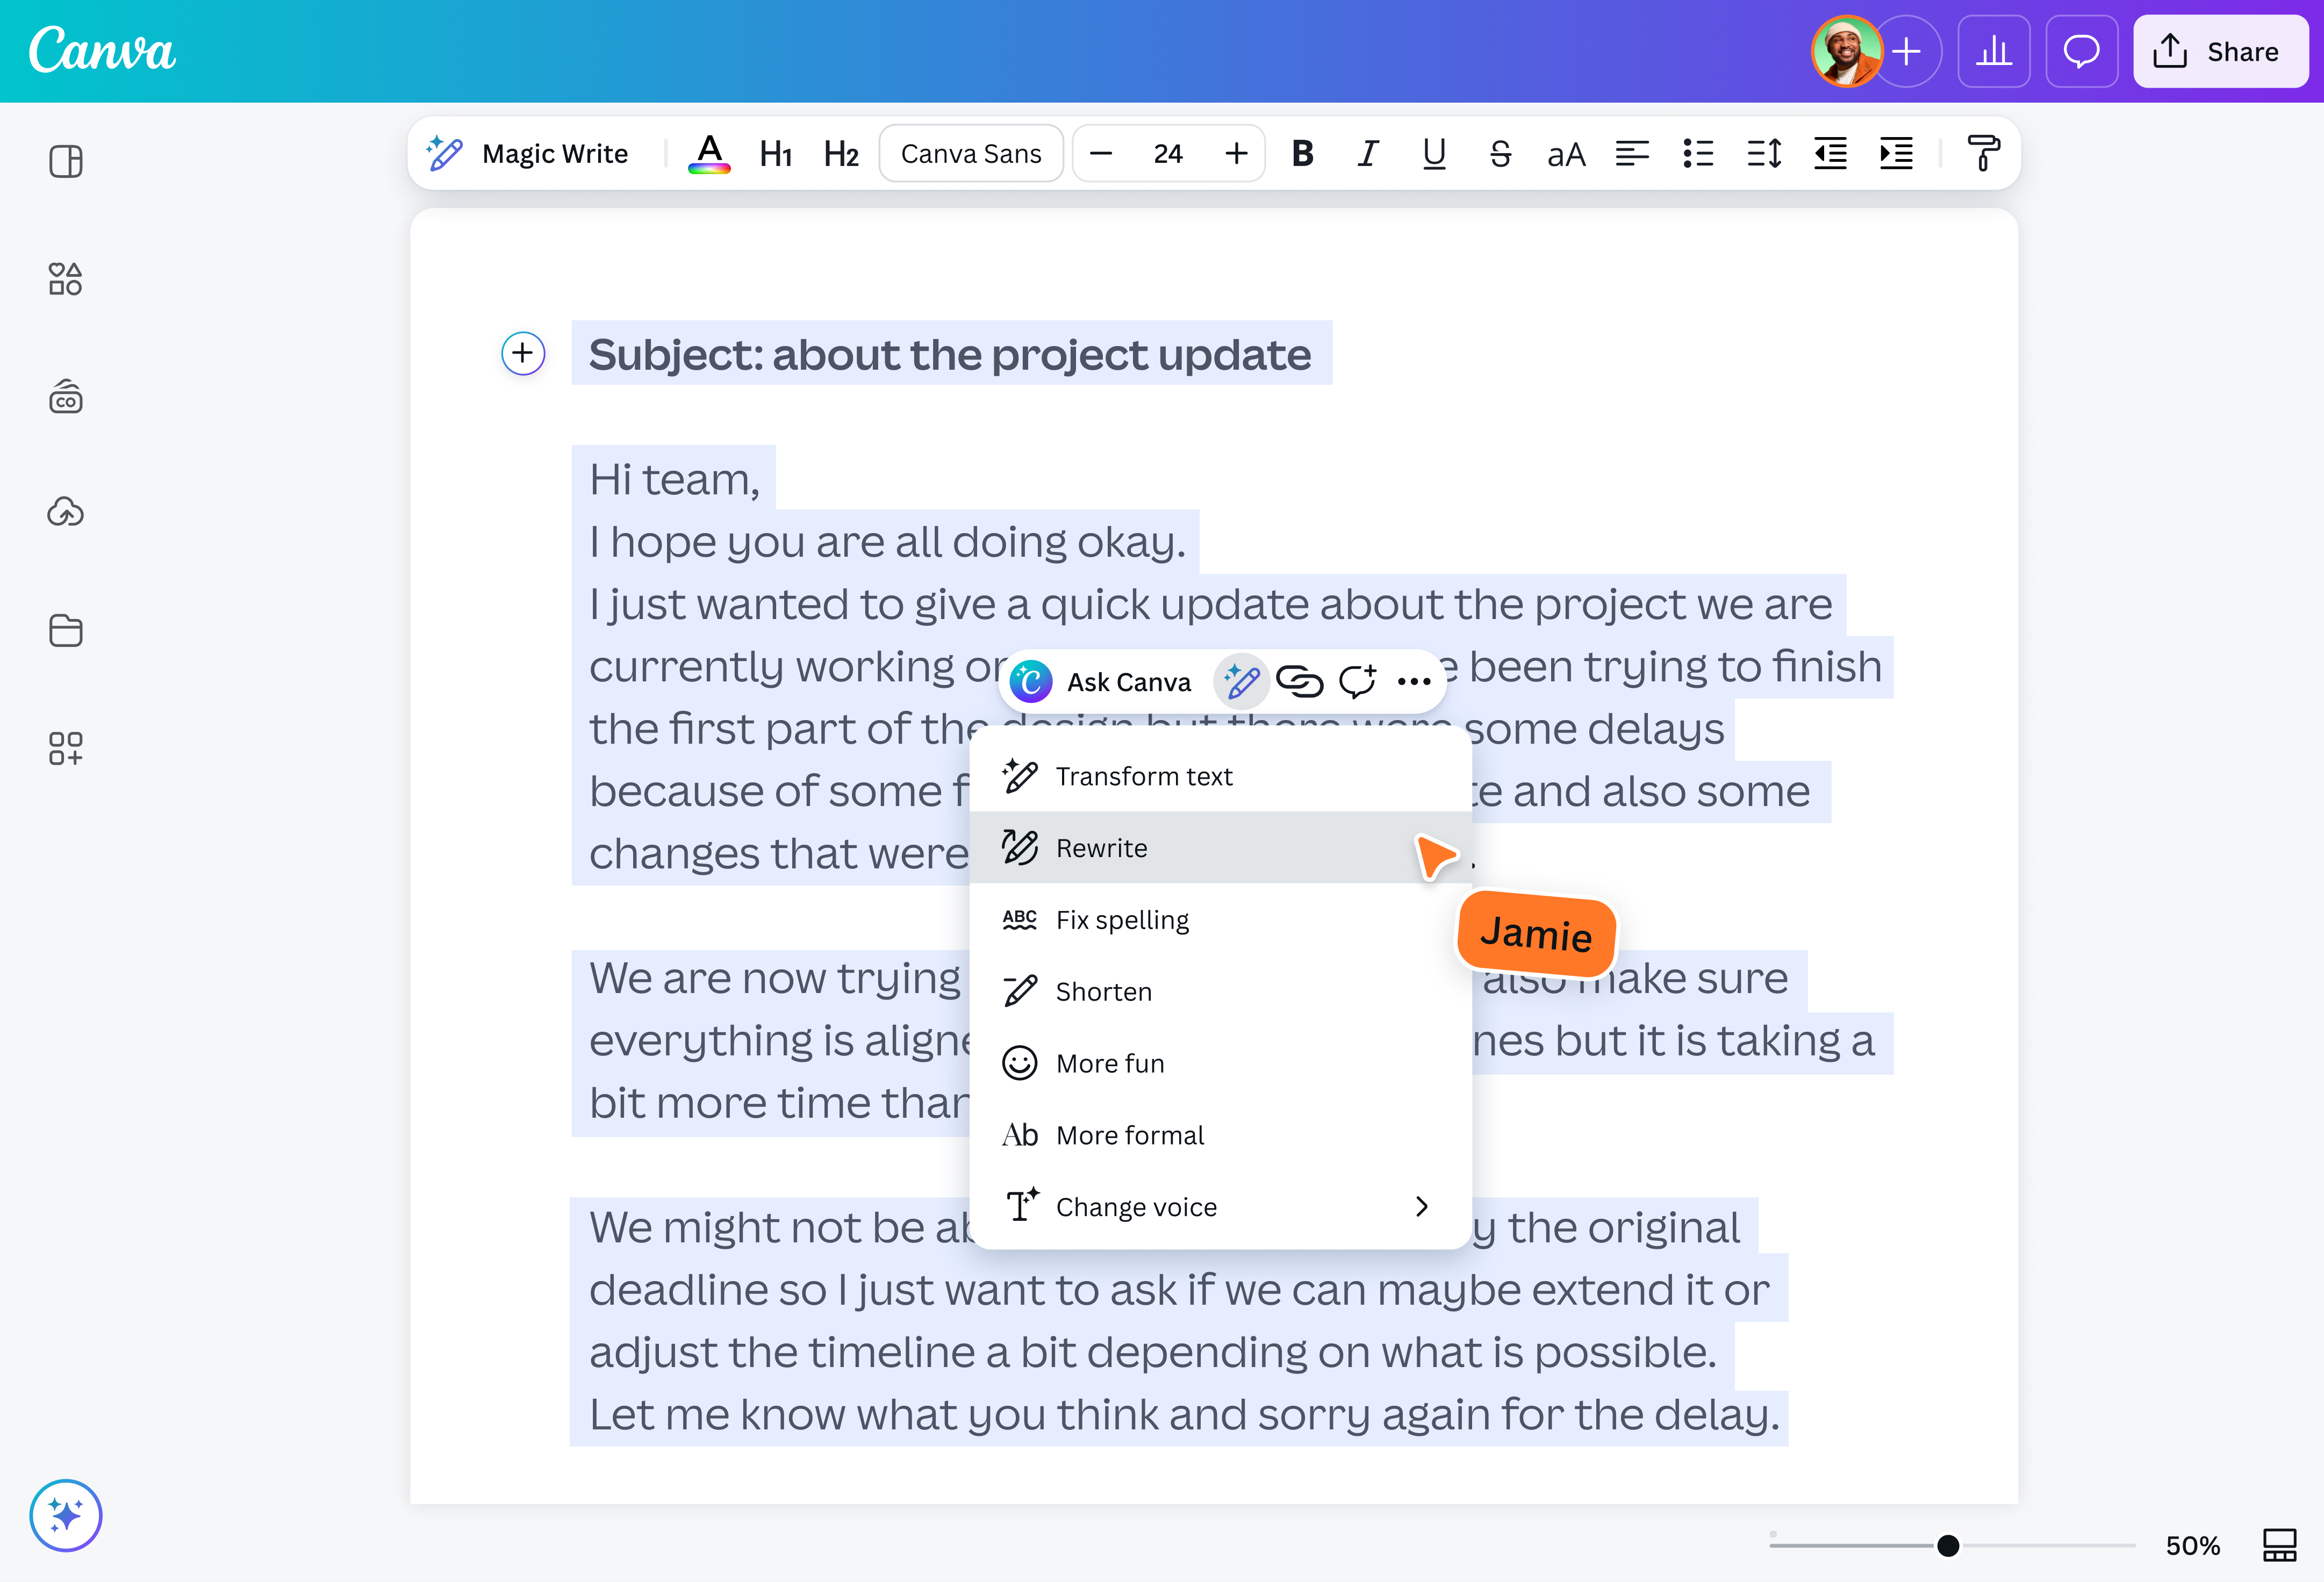Open the analytics insights chart icon
The width and height of the screenshot is (2324, 1582).
1994,51
